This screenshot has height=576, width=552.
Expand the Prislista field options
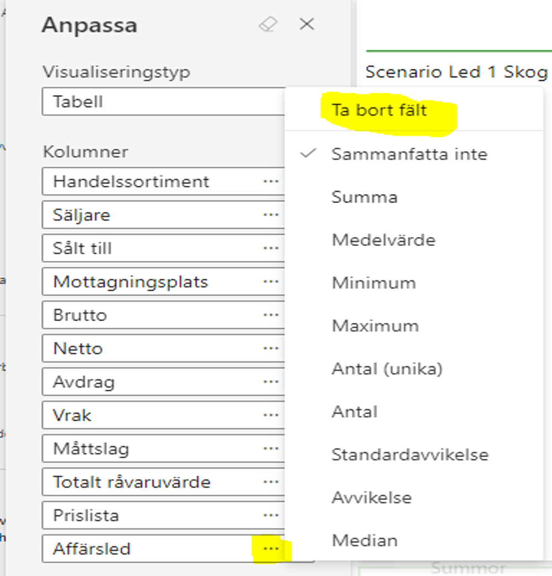271,515
